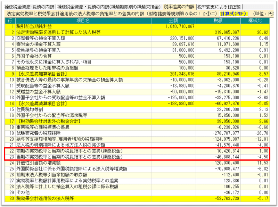The image size is (278, 207).
Task: Select row 19 試験研究費の税額控除
Action: pos(137,133)
